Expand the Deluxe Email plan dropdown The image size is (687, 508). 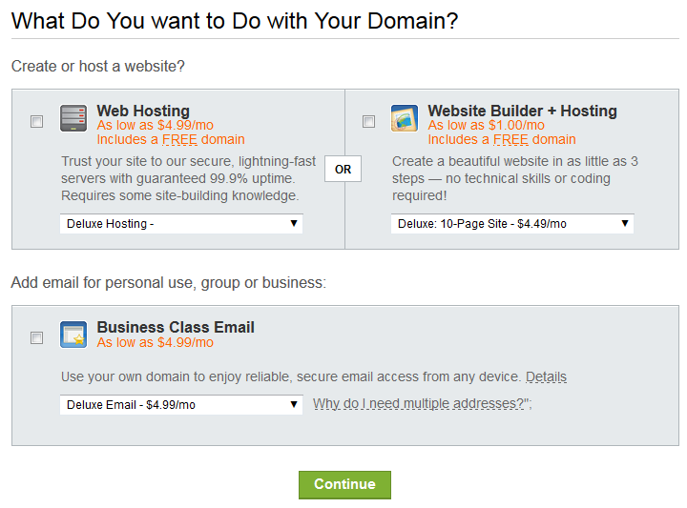coord(181,405)
